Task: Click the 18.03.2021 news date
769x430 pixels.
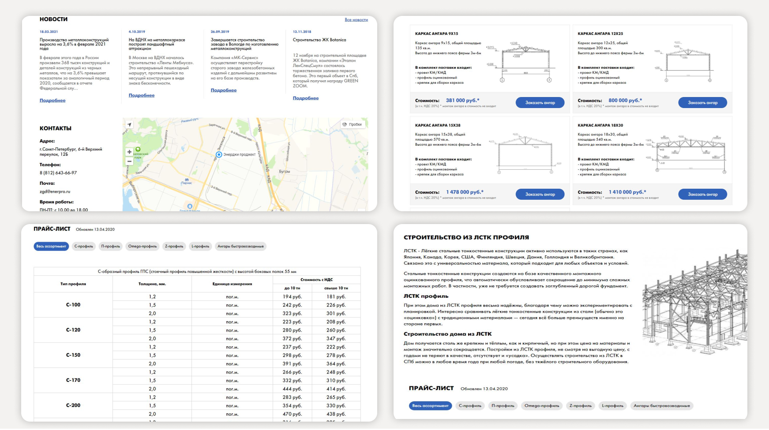Action: coord(49,32)
